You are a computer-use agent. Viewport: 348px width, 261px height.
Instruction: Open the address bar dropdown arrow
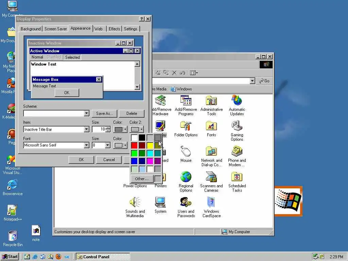click(x=253, y=81)
